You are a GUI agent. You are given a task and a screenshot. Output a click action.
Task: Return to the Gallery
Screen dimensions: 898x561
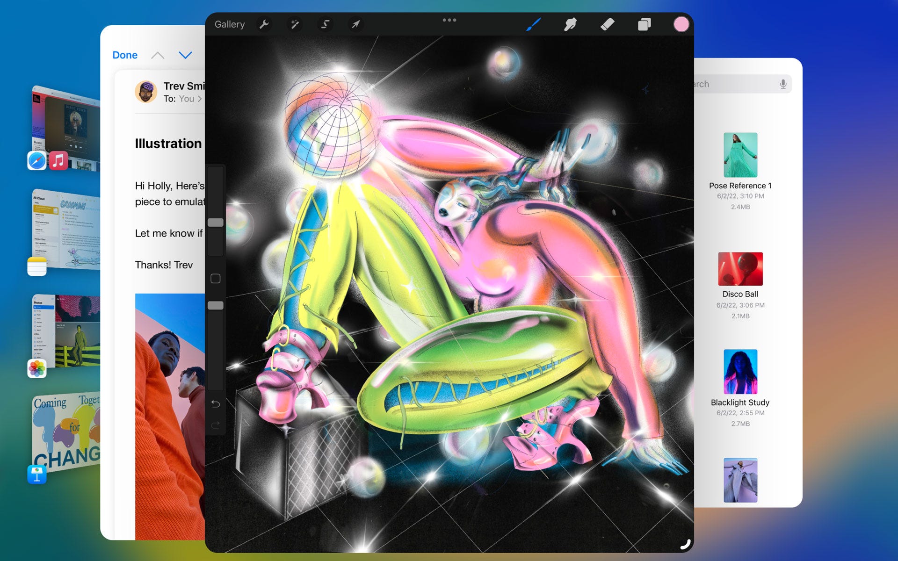pyautogui.click(x=229, y=24)
